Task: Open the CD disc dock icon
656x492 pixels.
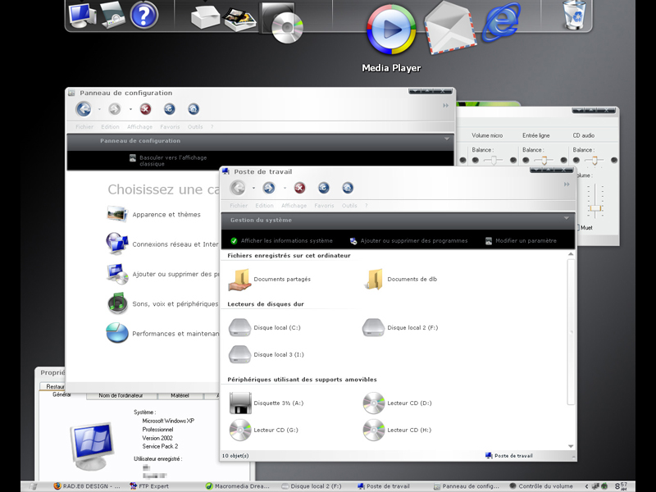Action: pyautogui.click(x=281, y=22)
